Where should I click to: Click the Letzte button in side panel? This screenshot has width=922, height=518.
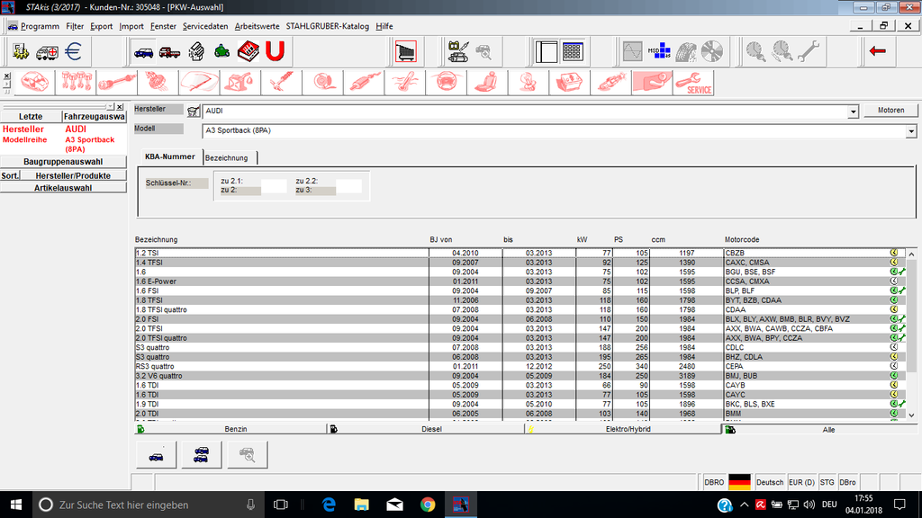point(31,116)
